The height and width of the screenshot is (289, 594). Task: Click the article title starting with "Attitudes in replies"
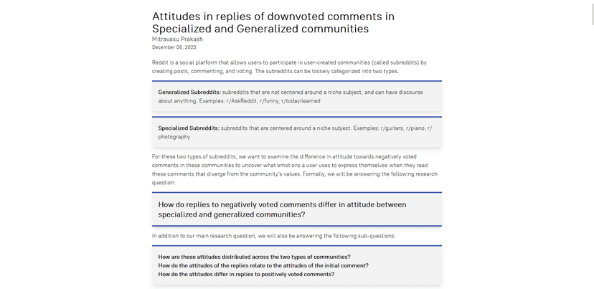[x=273, y=22]
